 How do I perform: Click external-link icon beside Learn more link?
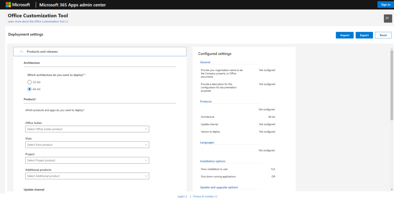(x=67, y=22)
